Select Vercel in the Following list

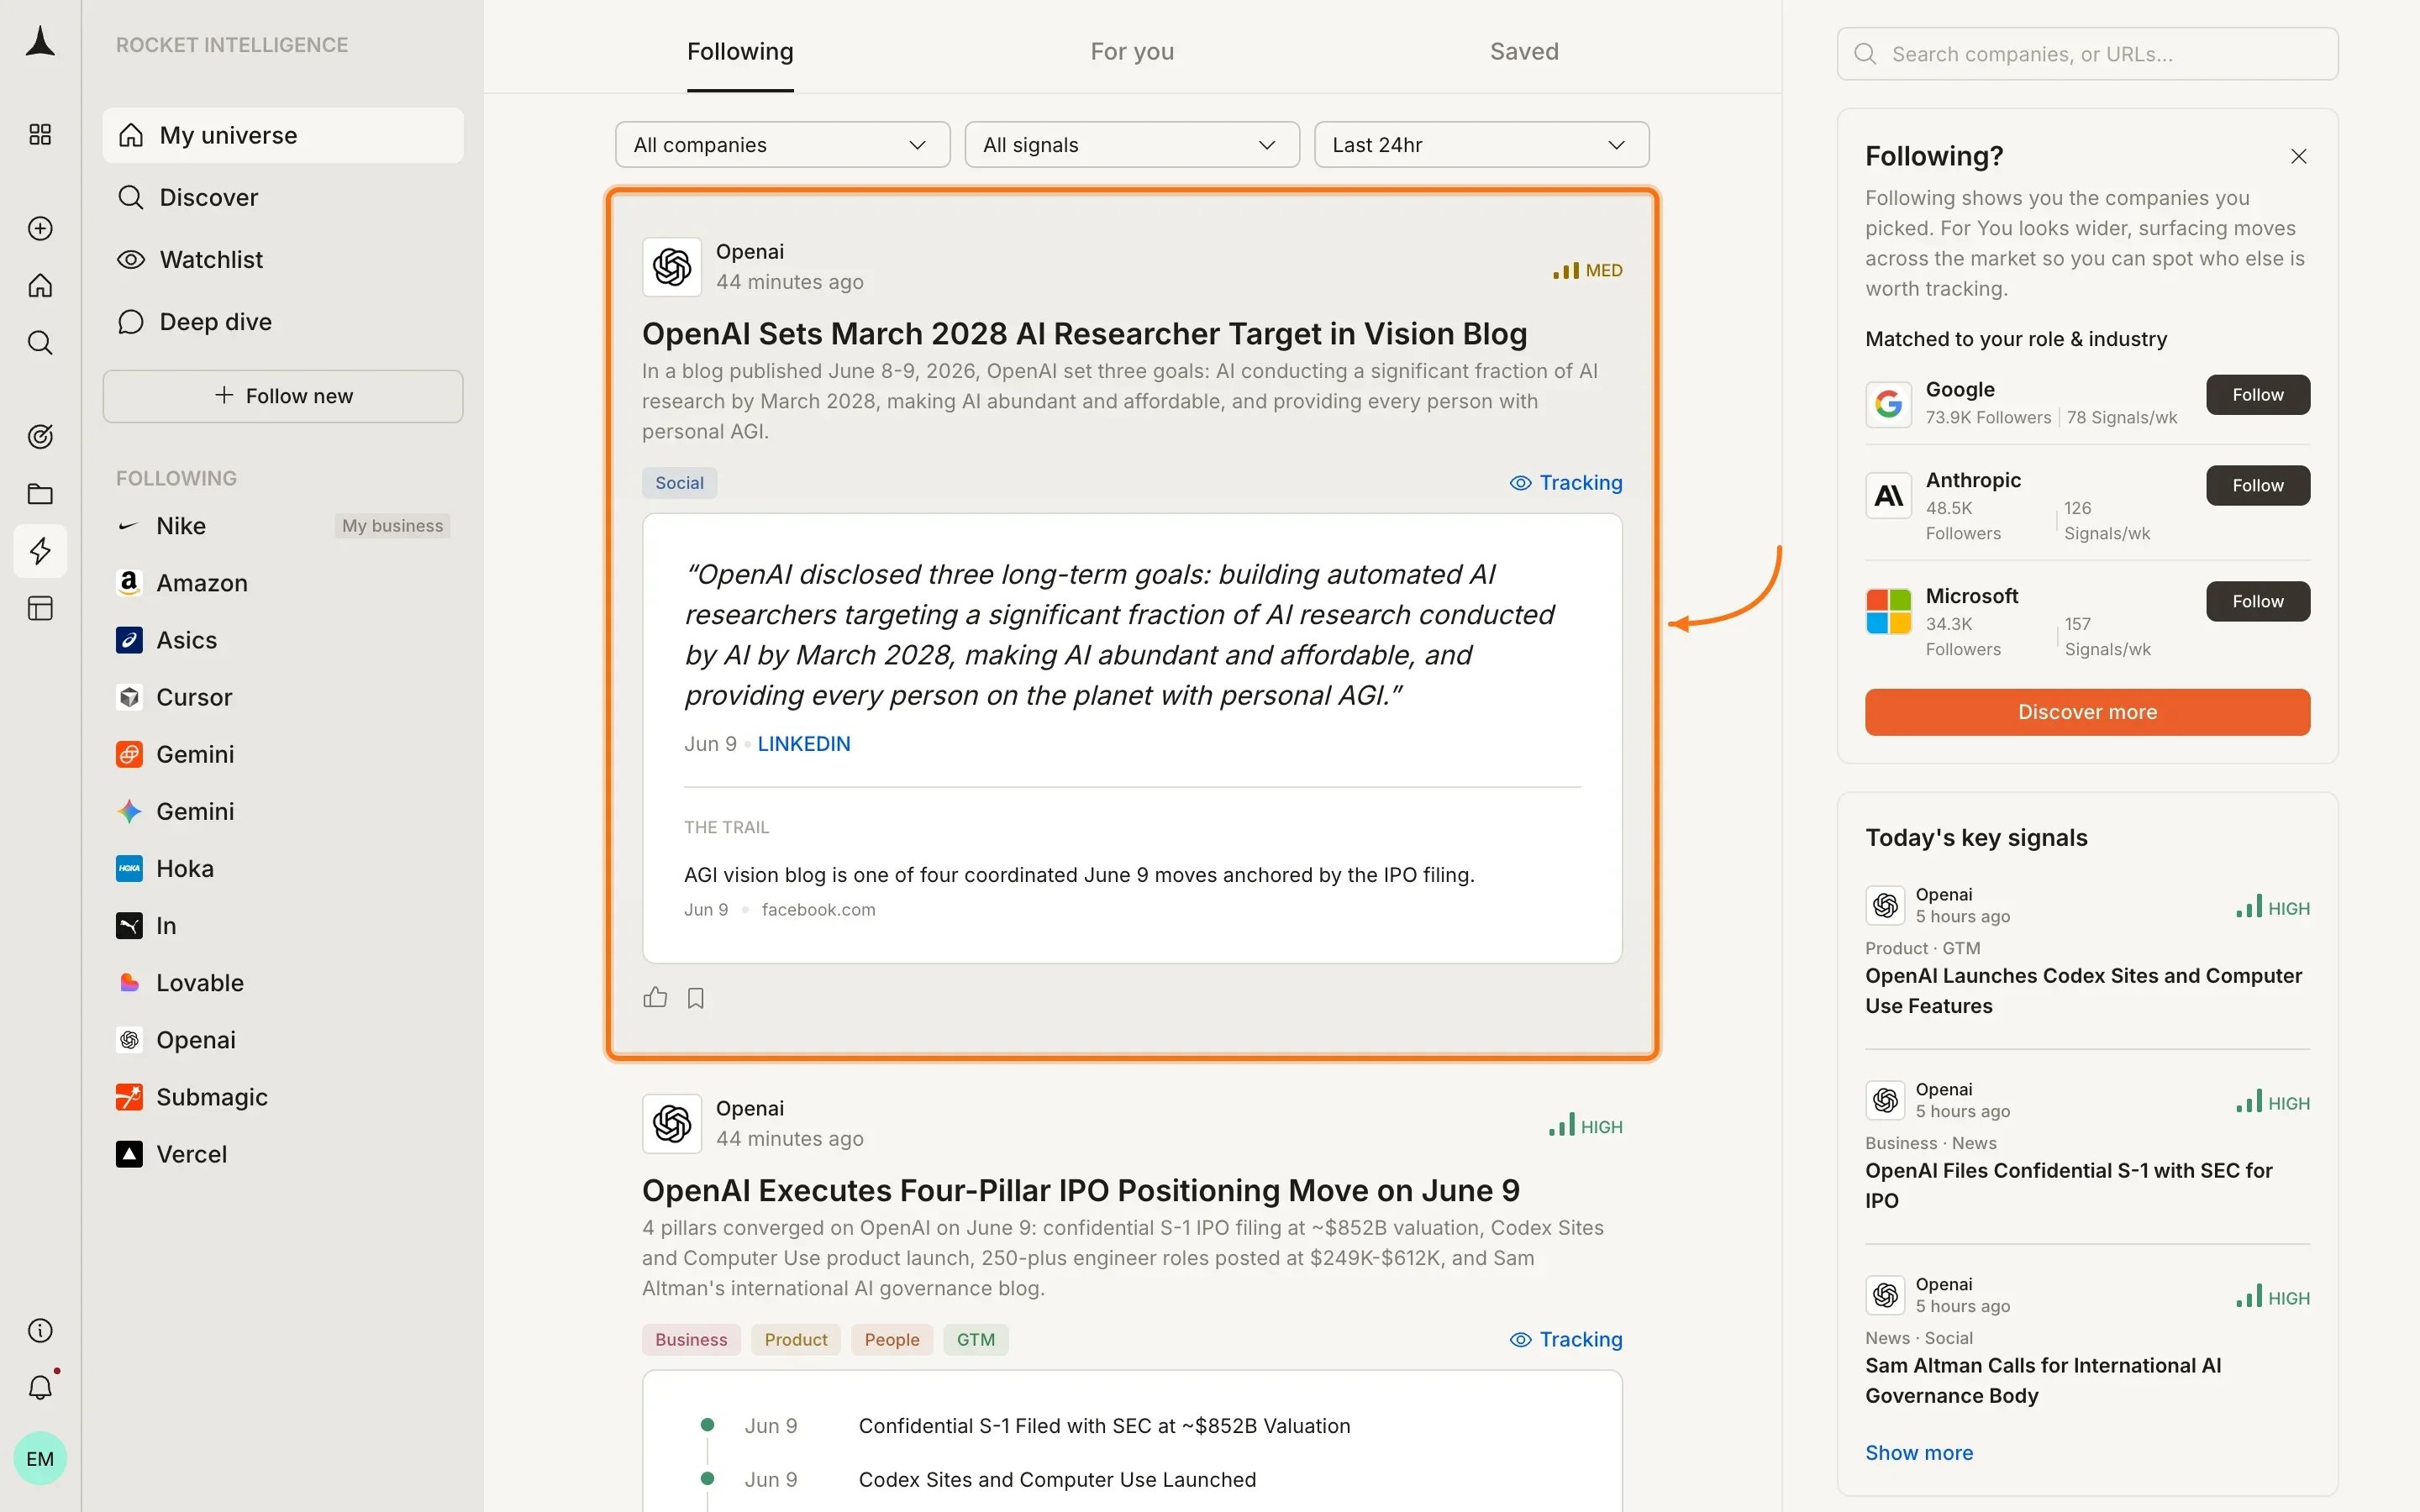tap(283, 1154)
